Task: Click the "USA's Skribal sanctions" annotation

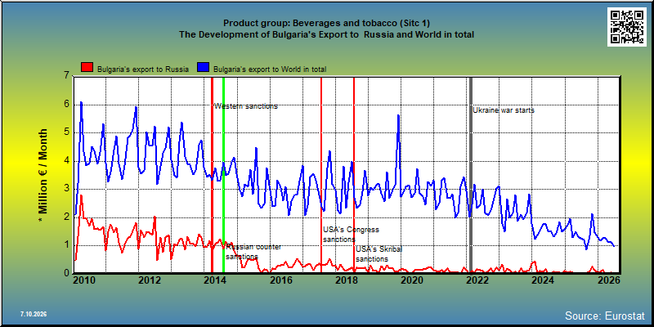Action: pyautogui.click(x=379, y=254)
